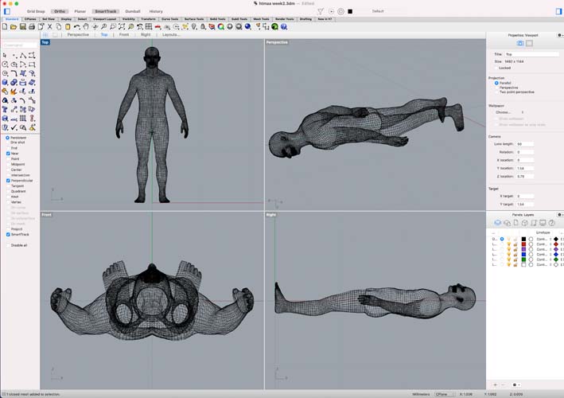
Task: Select the Fillet curve tool in sidebar
Action: pyautogui.click(x=14, y=73)
